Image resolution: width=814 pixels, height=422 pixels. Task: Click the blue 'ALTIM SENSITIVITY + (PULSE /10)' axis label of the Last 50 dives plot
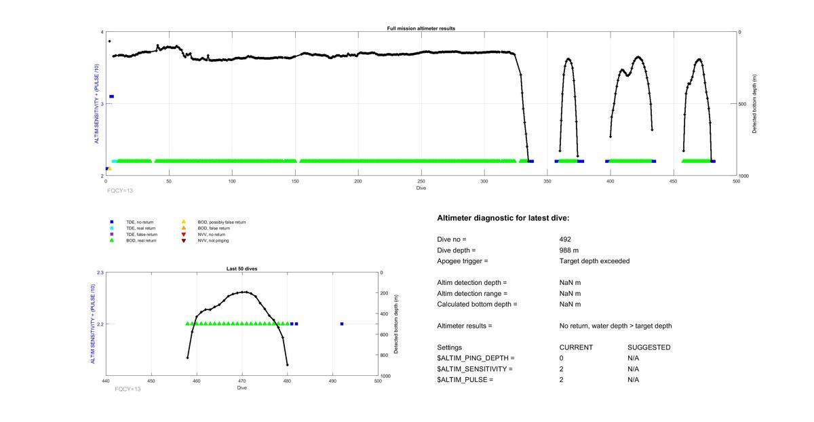[92, 324]
